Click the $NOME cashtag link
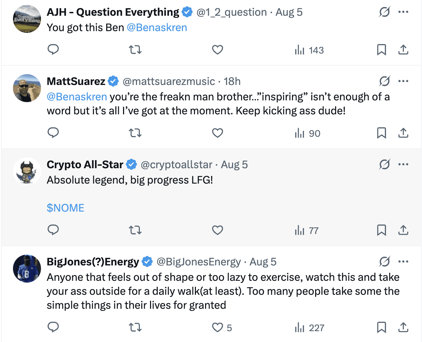Screen dimensions: 422x342 (66, 208)
